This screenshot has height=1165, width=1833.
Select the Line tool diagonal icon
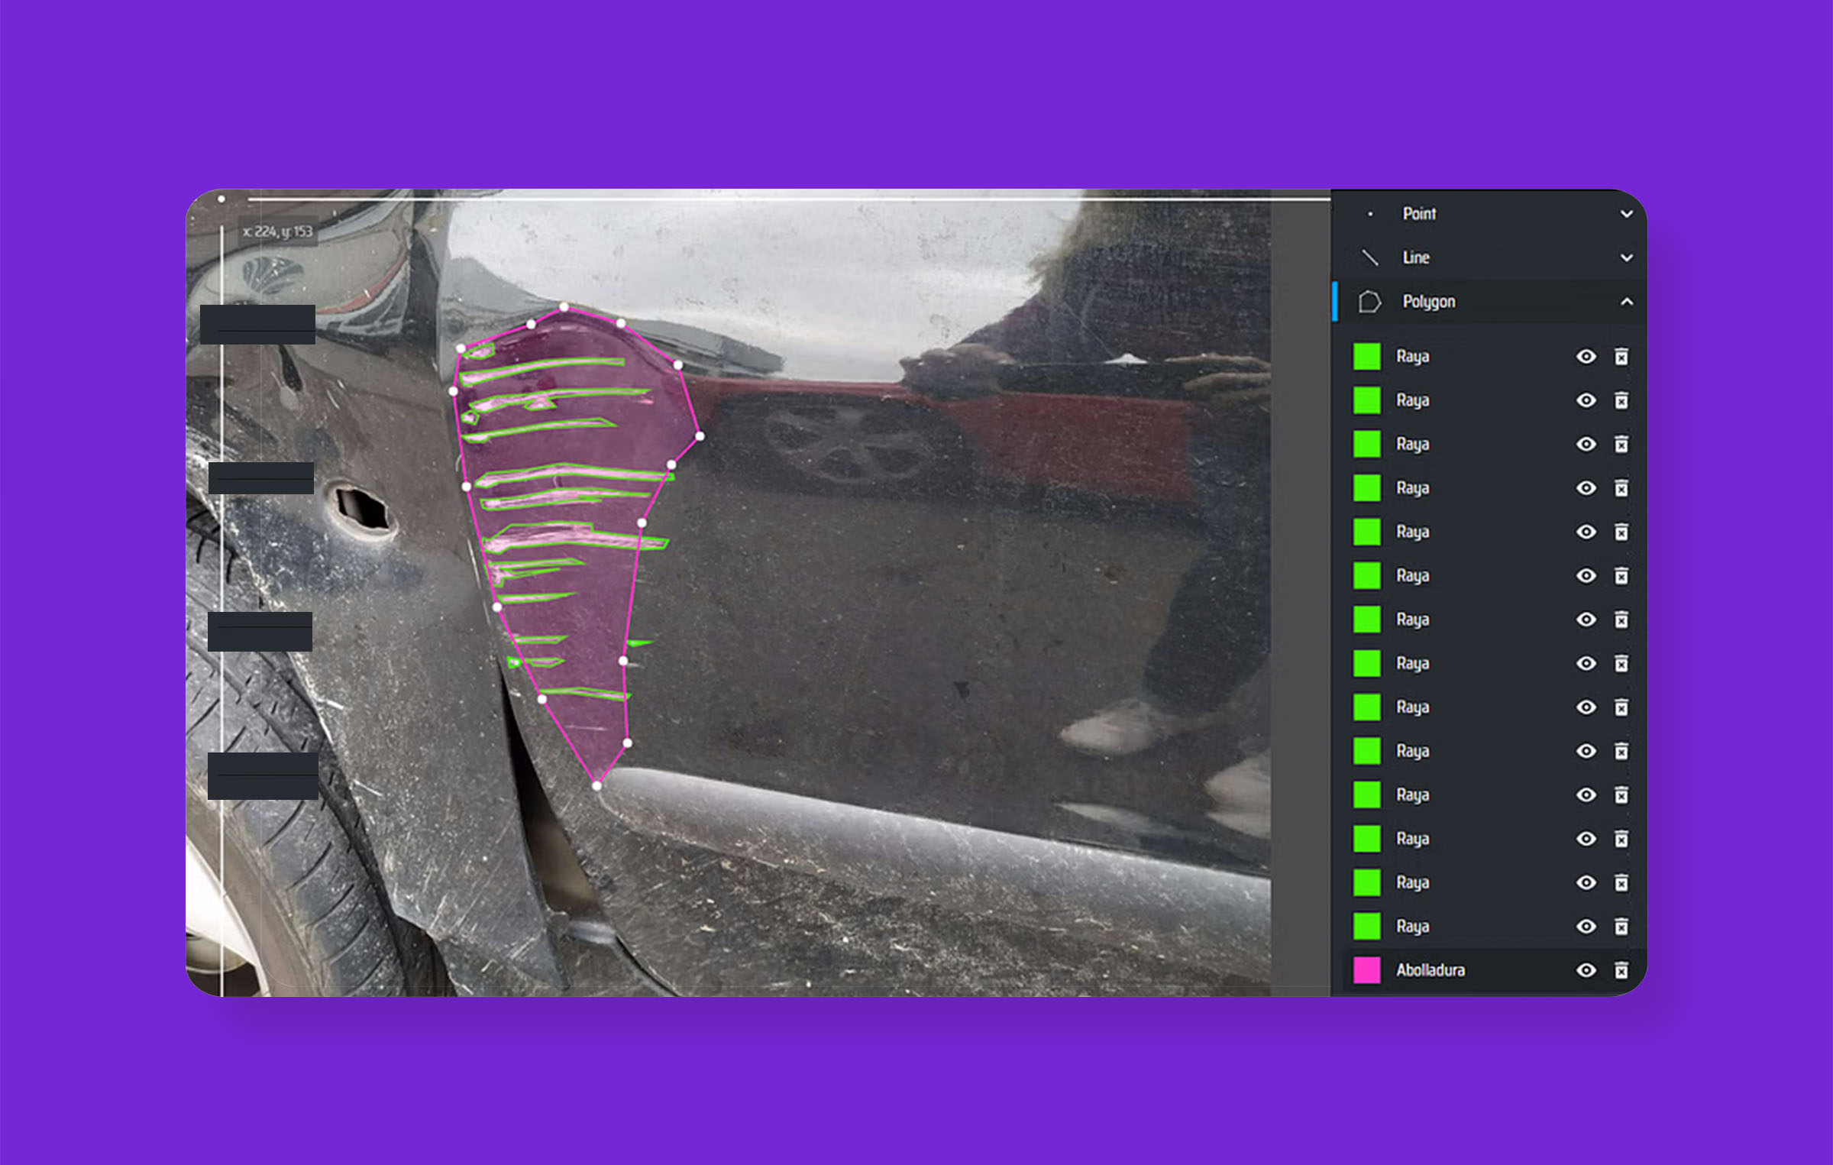1370,257
